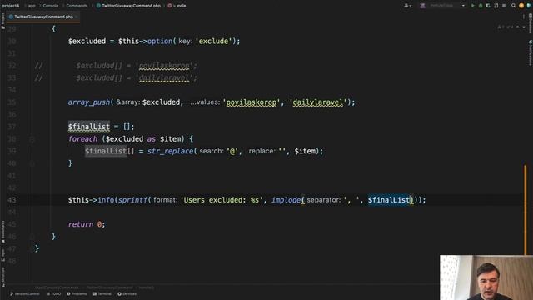Click 'dailylaravel' string in array_push
Screen dimensions: 533x300
318,102
